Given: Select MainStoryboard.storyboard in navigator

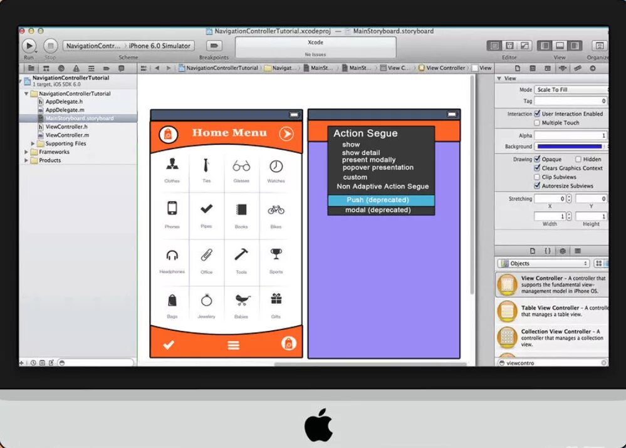Looking at the screenshot, I should point(79,118).
